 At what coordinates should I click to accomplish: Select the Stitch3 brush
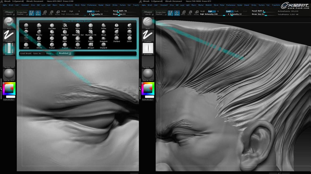tap(39, 46)
